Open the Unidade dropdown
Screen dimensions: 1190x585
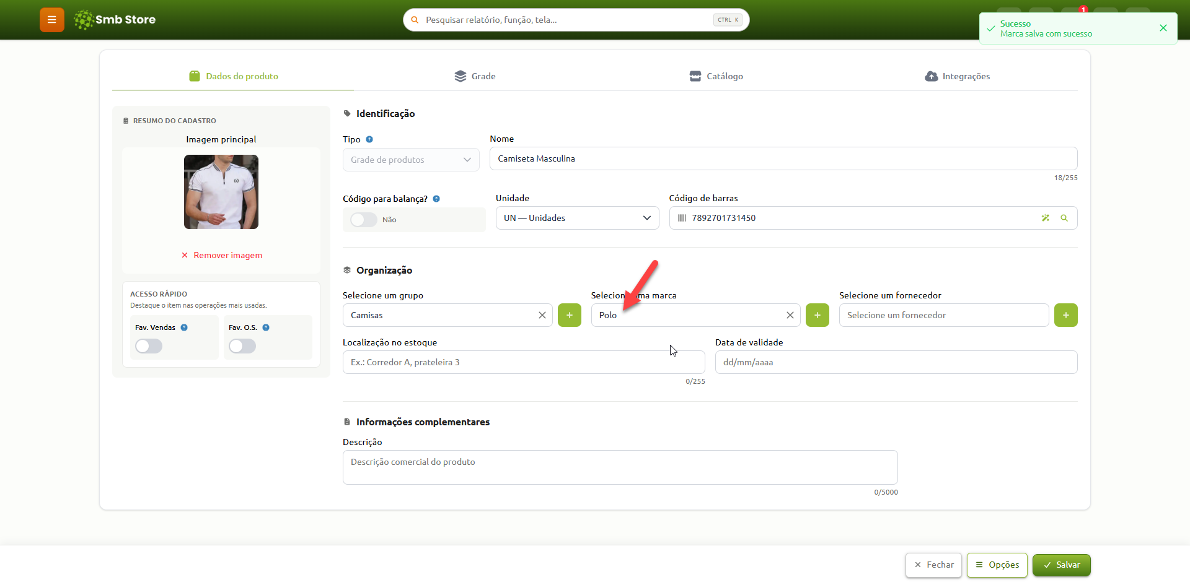point(577,218)
